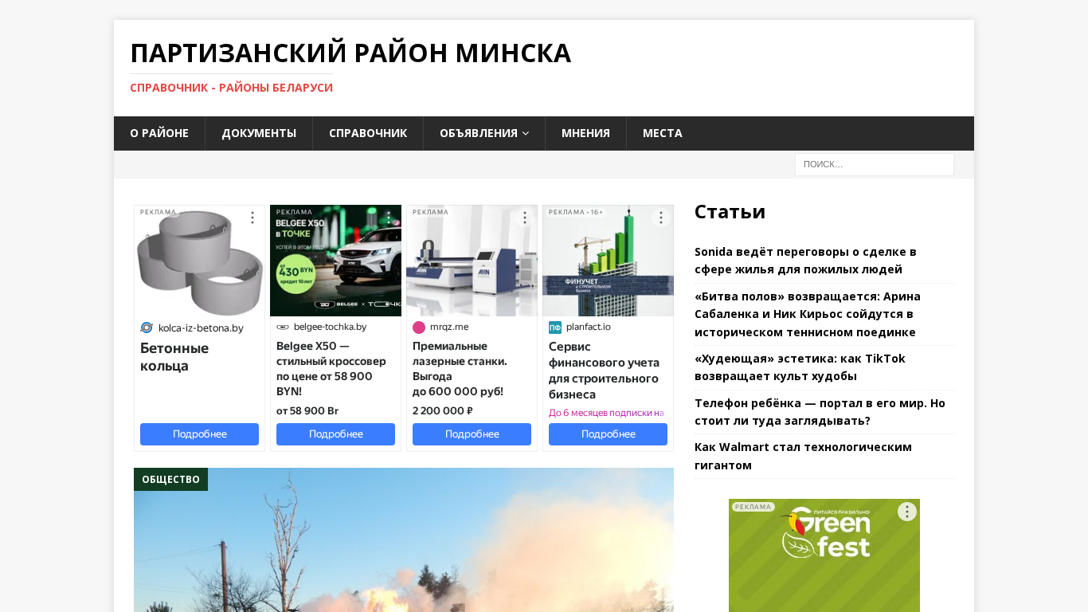Open the Green fest banner ad
Viewport: 1088px width, 612px height.
click(824, 555)
